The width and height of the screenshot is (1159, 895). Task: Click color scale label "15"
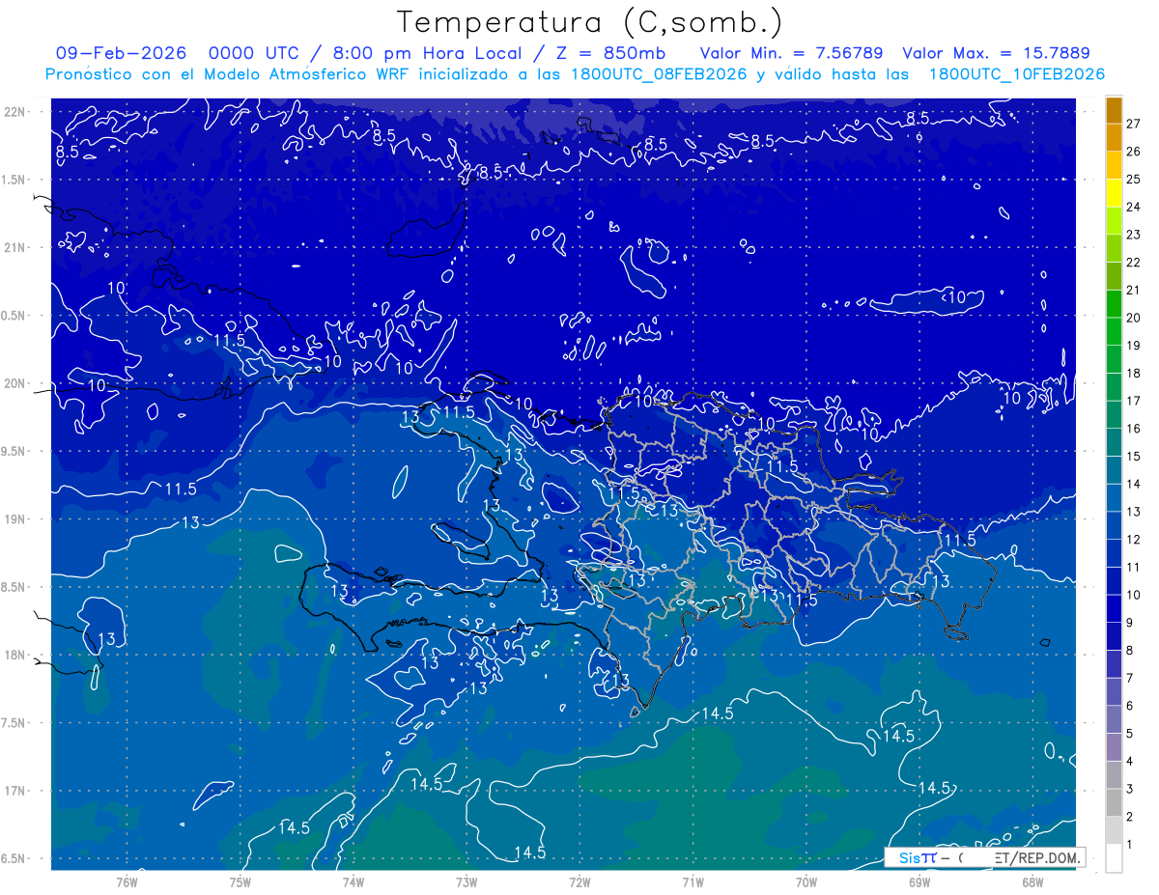point(1133,457)
